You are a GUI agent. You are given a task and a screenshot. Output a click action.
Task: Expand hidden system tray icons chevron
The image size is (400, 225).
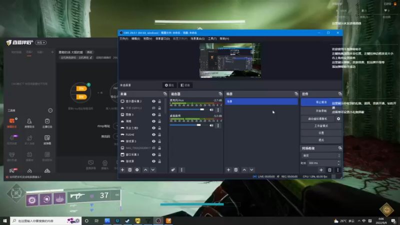[359, 220]
